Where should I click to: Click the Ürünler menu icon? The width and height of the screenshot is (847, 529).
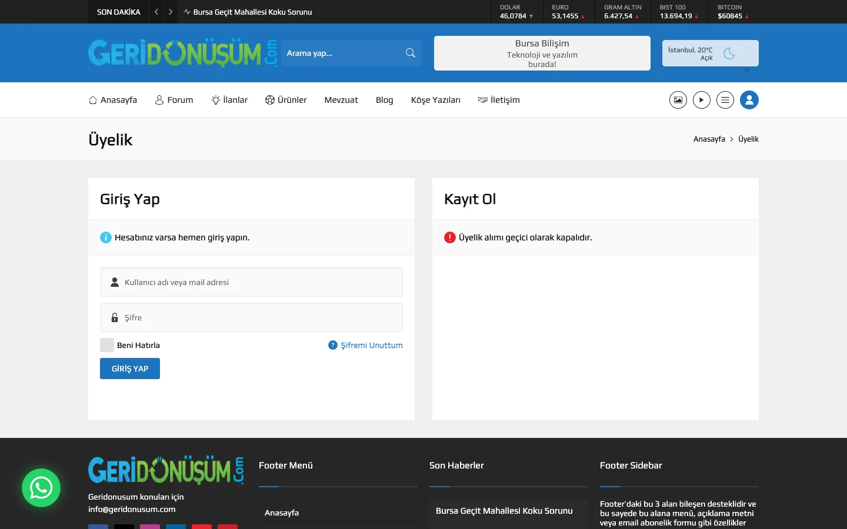[x=270, y=100]
